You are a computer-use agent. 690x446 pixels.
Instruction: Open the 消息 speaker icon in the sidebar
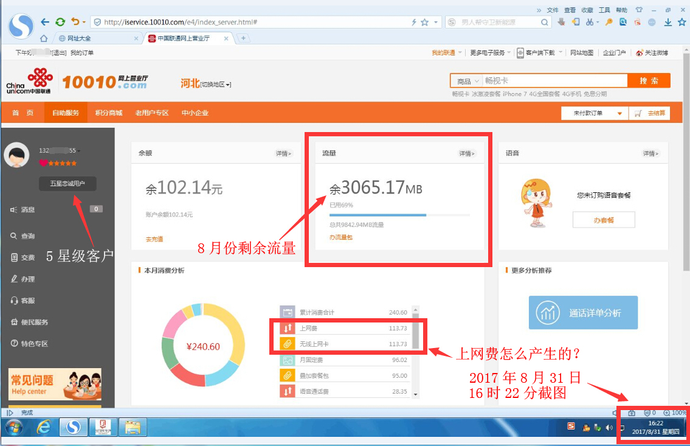click(14, 210)
